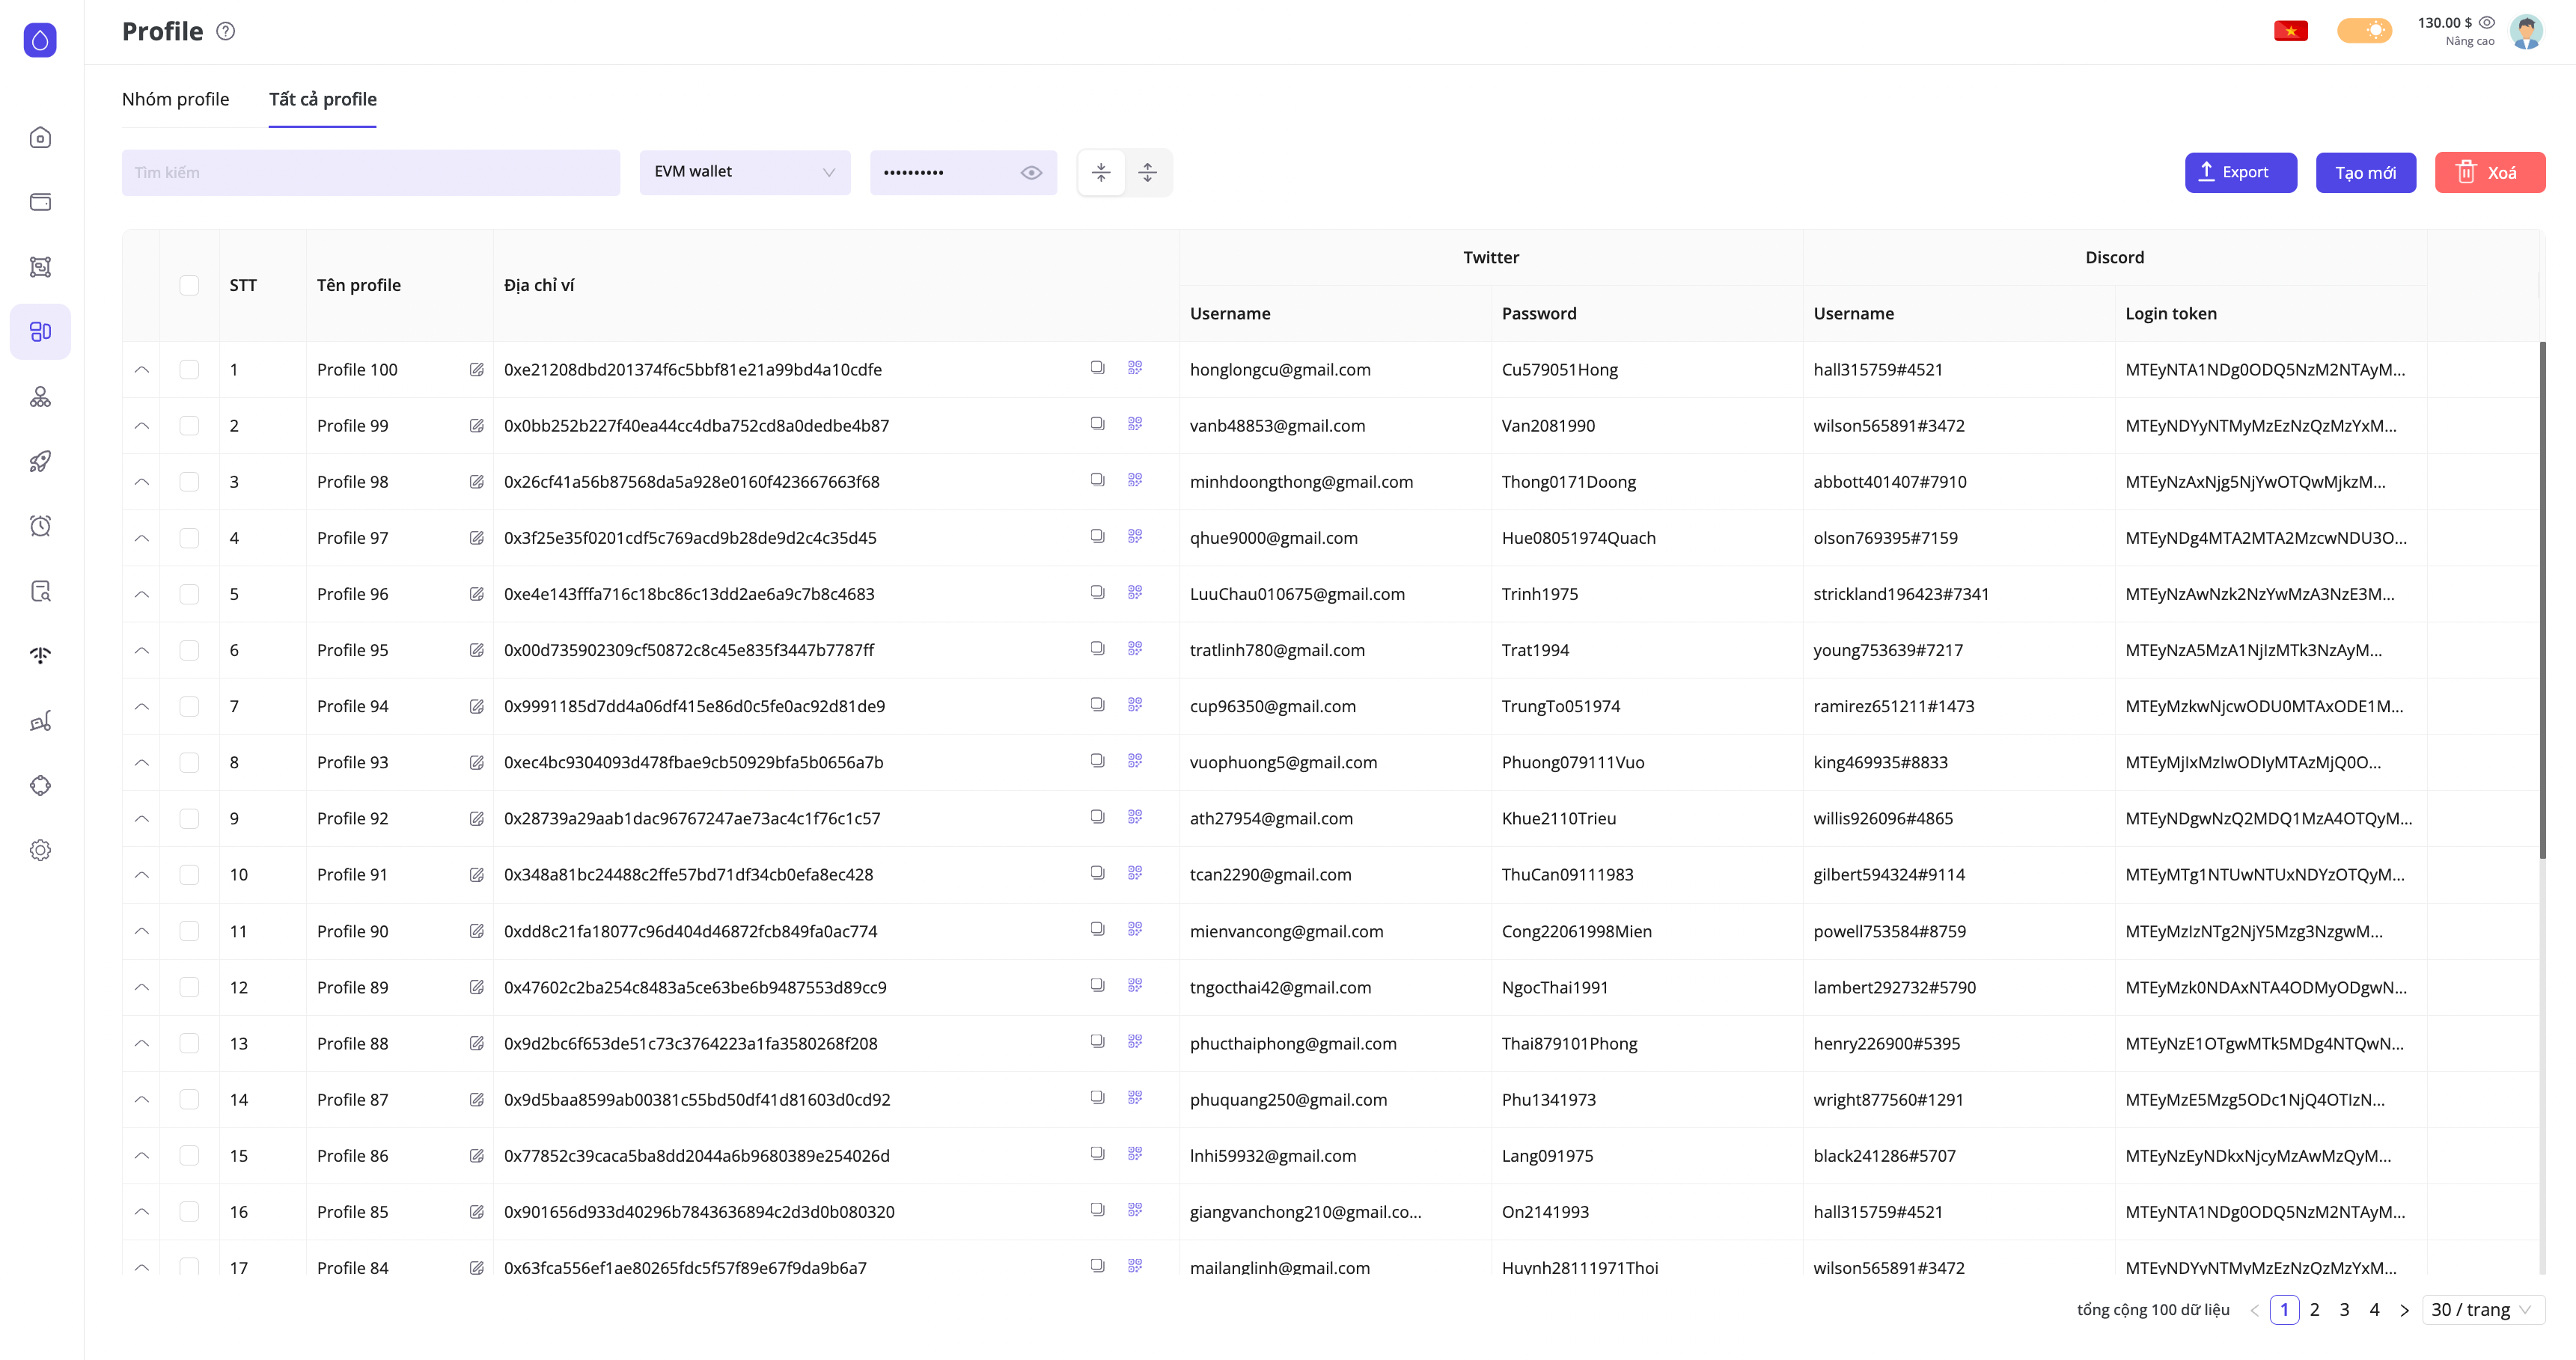Show QR code for Profile 98 wallet
This screenshot has width=2576, height=1360.
pyautogui.click(x=1134, y=480)
